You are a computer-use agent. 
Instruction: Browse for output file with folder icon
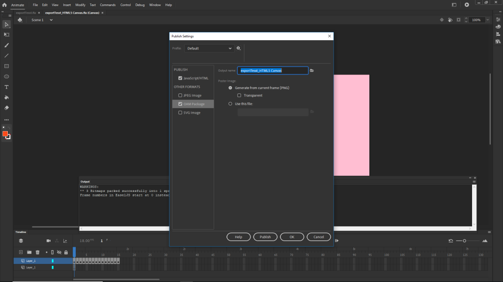pos(312,70)
